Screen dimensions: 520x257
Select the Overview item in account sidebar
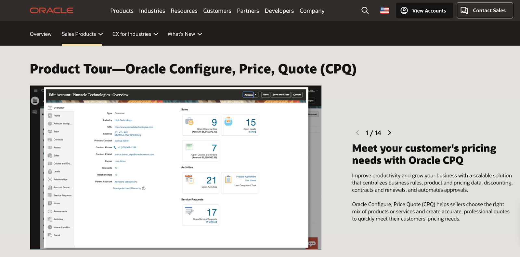60,108
